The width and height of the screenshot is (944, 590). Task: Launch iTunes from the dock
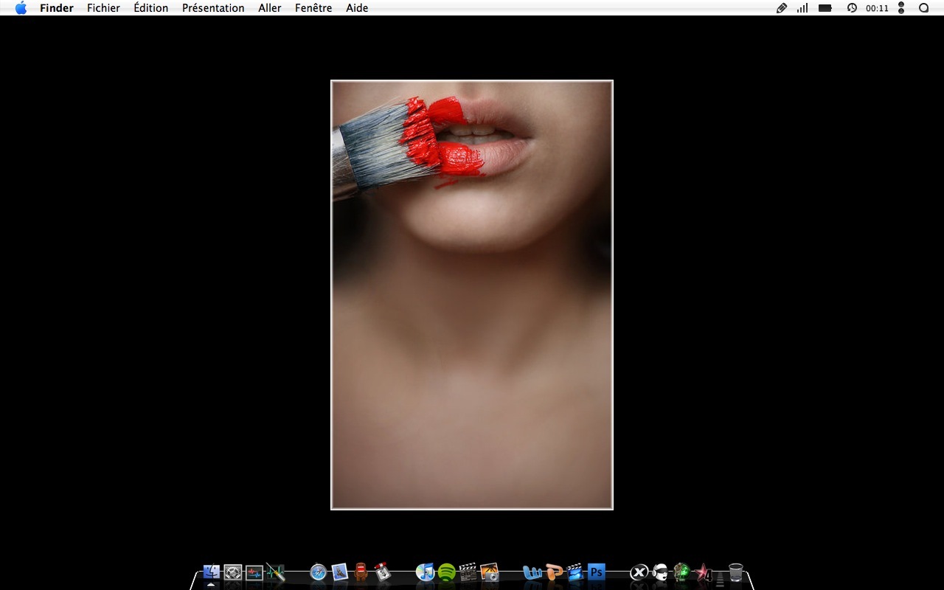(425, 572)
